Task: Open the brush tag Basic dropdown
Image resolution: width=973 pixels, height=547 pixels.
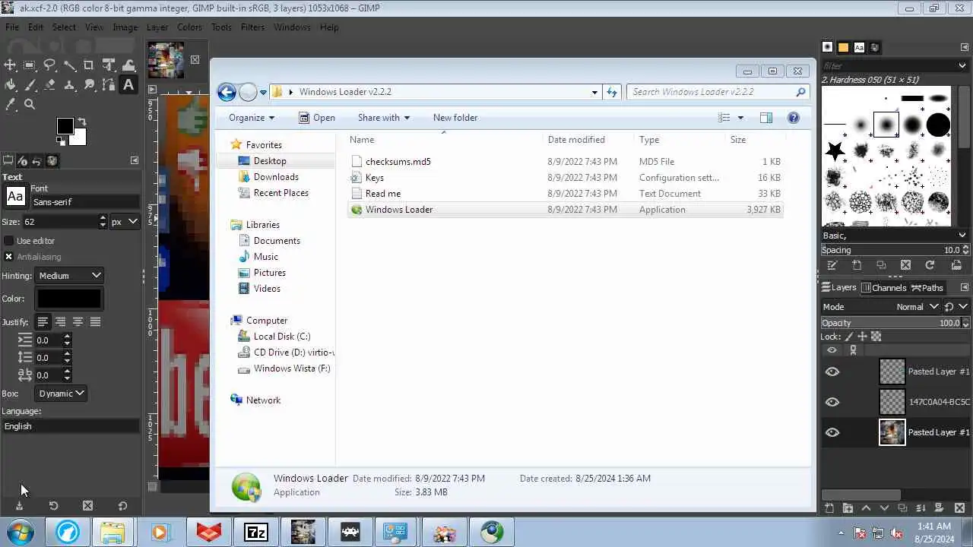Action: [x=894, y=236]
